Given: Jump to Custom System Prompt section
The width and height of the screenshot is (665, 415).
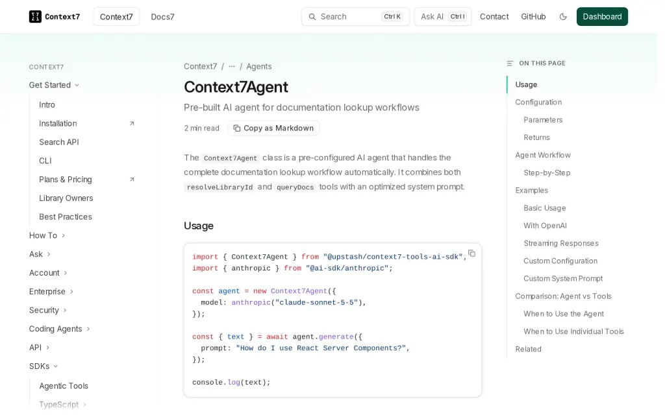Looking at the screenshot, I should 563,279.
